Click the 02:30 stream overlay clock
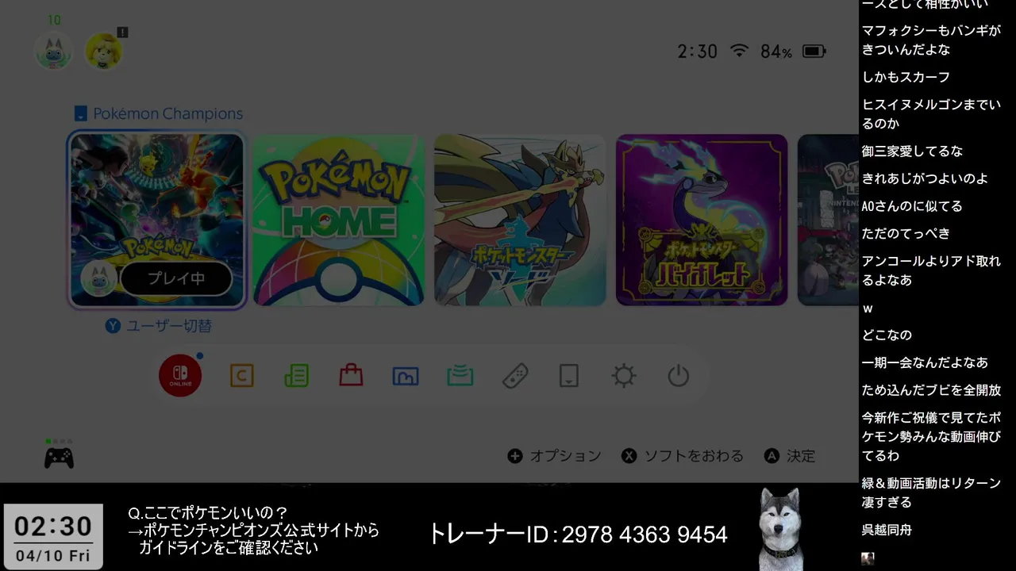 53,526
